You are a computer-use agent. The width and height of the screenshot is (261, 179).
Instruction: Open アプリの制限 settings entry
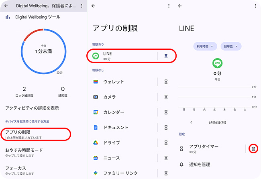36,134
